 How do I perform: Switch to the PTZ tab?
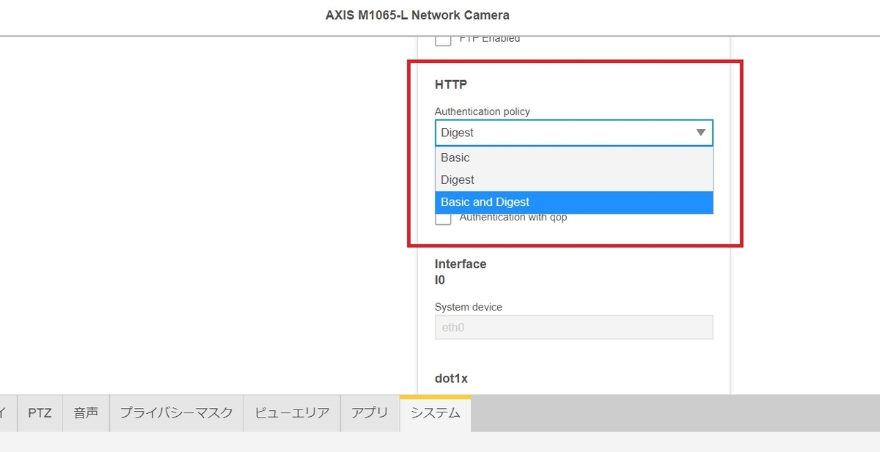pyautogui.click(x=40, y=413)
